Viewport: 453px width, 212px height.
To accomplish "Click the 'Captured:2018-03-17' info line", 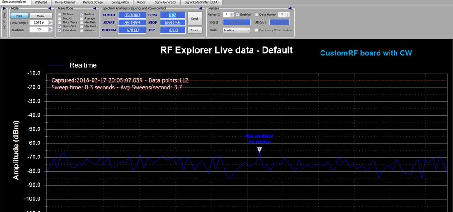I will pos(120,80).
